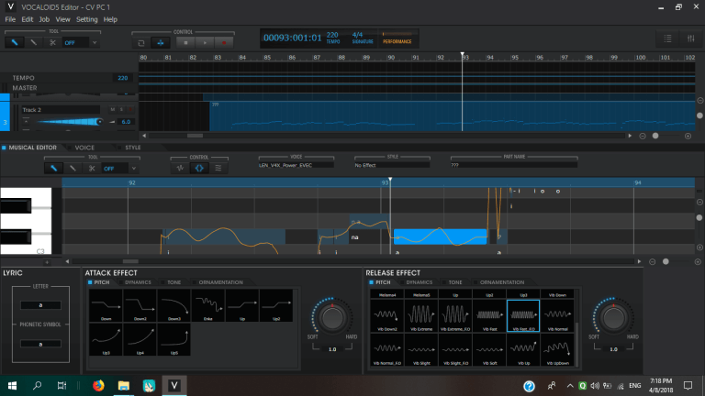Open the Job menu

(x=44, y=19)
